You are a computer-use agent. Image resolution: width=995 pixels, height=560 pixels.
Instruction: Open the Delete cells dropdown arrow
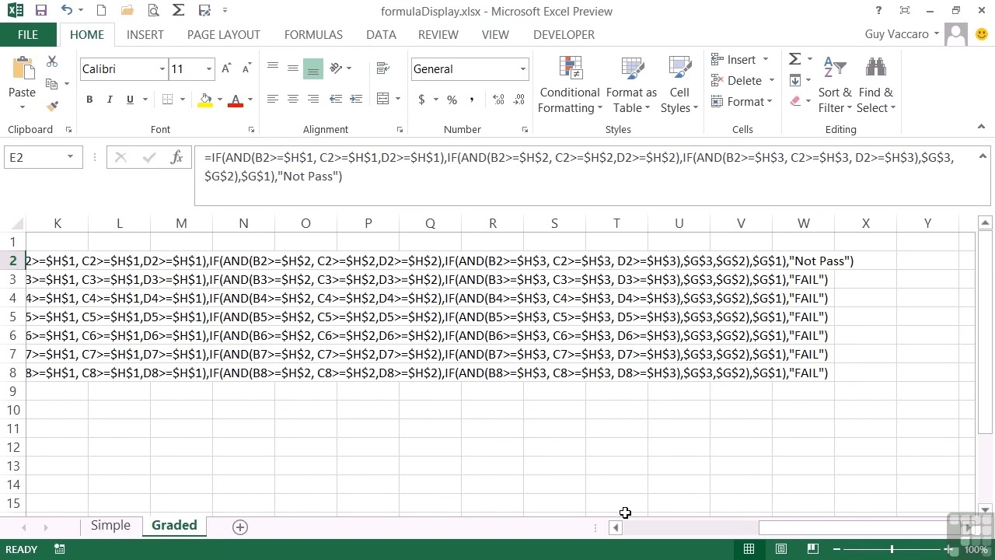[x=771, y=81]
